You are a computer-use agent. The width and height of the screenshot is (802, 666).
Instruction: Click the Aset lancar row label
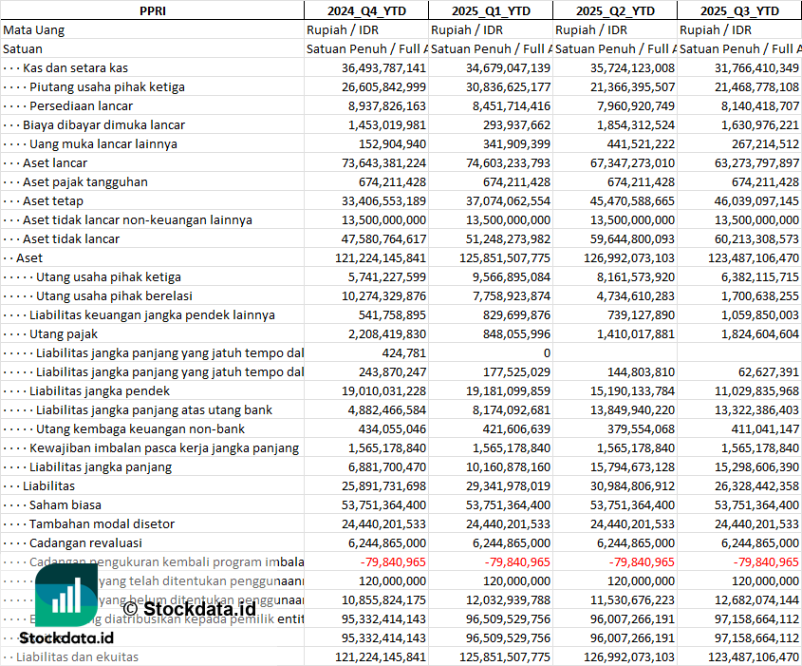55,162
